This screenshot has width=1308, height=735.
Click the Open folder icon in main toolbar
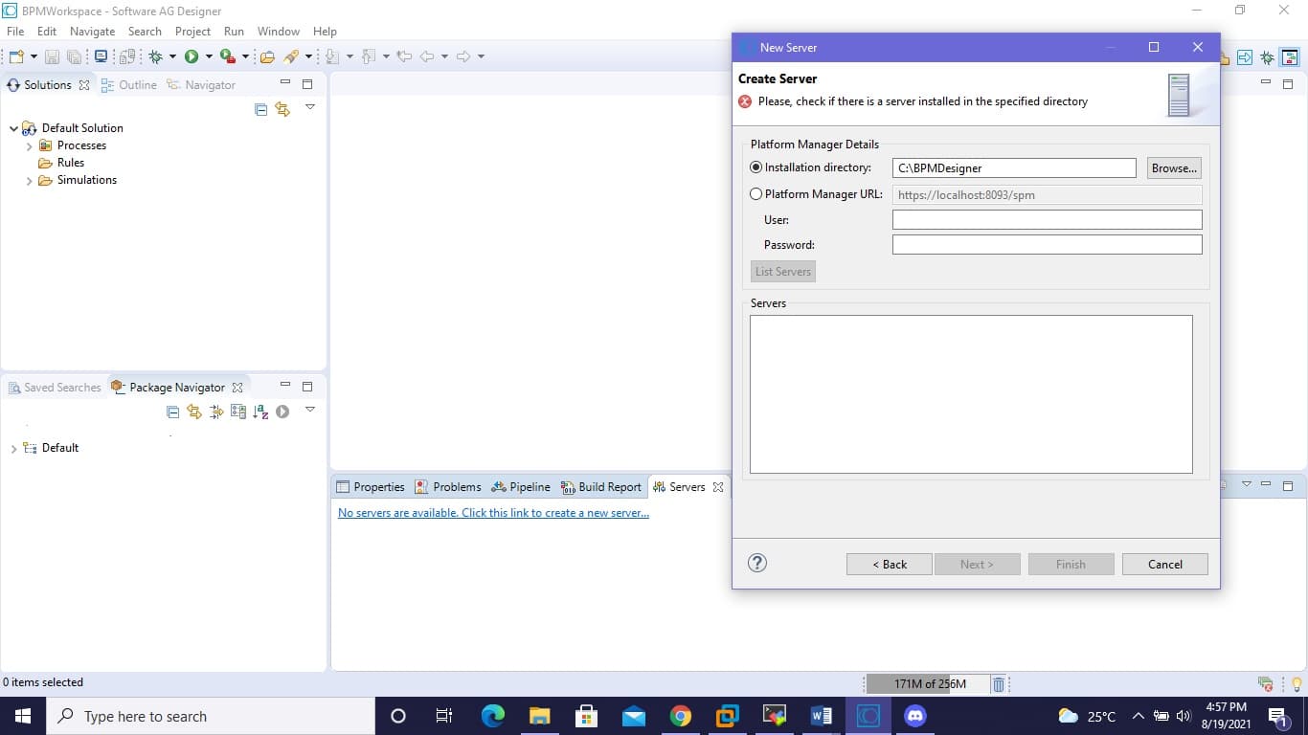coord(267,56)
